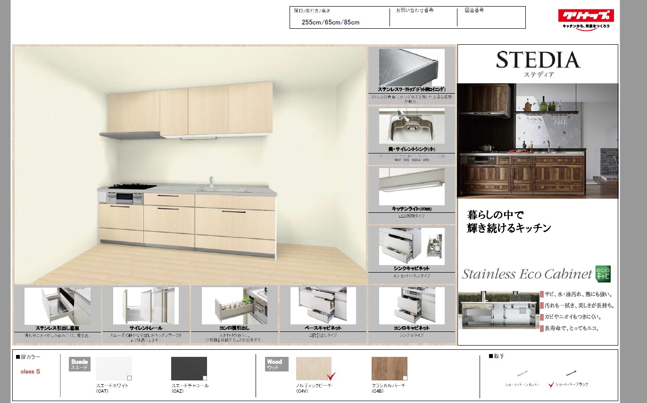Toggle the red checkmark beside ショートバーブラック
This screenshot has height=403, width=647.
(x=551, y=384)
